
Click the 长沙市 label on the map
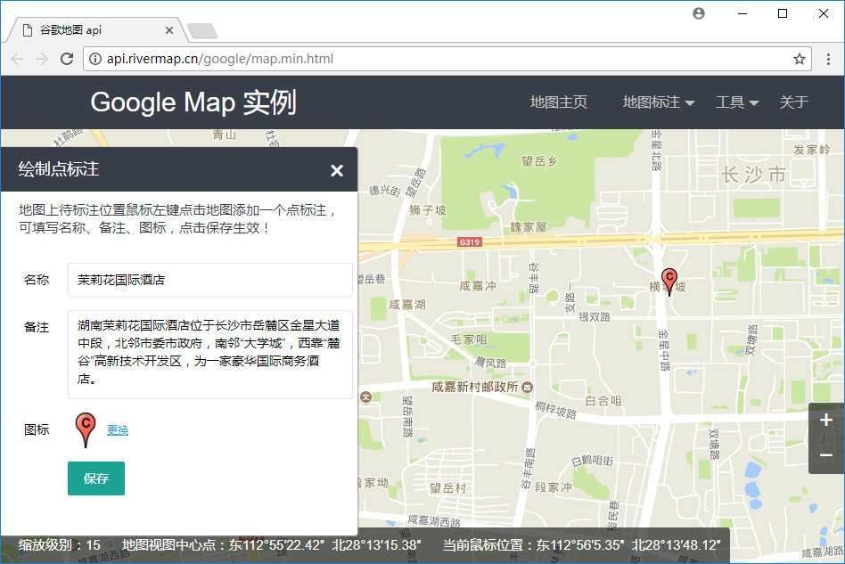pyautogui.click(x=753, y=175)
